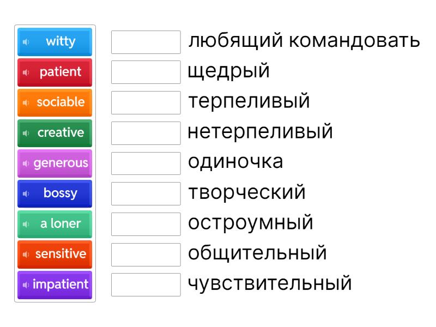This screenshot has width=436, height=327.
Task: Play audio for the patient tile
Action: pyautogui.click(x=26, y=72)
